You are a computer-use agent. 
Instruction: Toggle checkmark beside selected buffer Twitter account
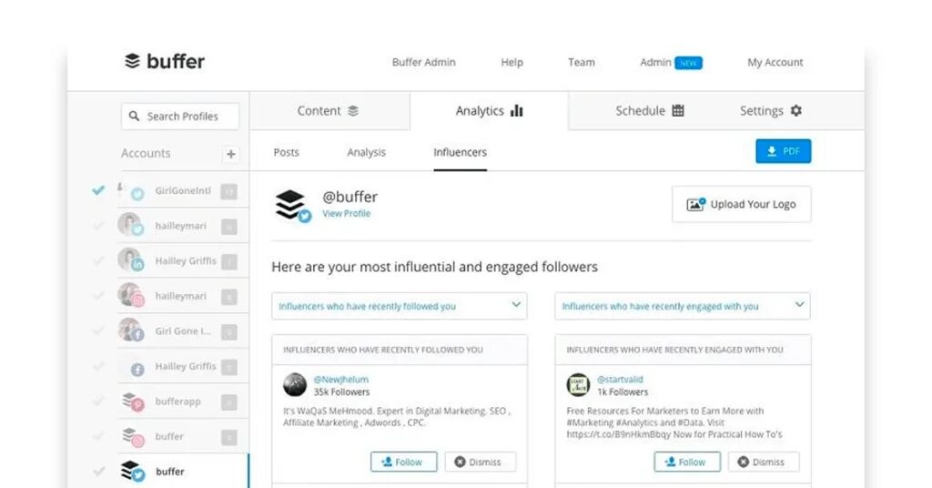coord(98,472)
